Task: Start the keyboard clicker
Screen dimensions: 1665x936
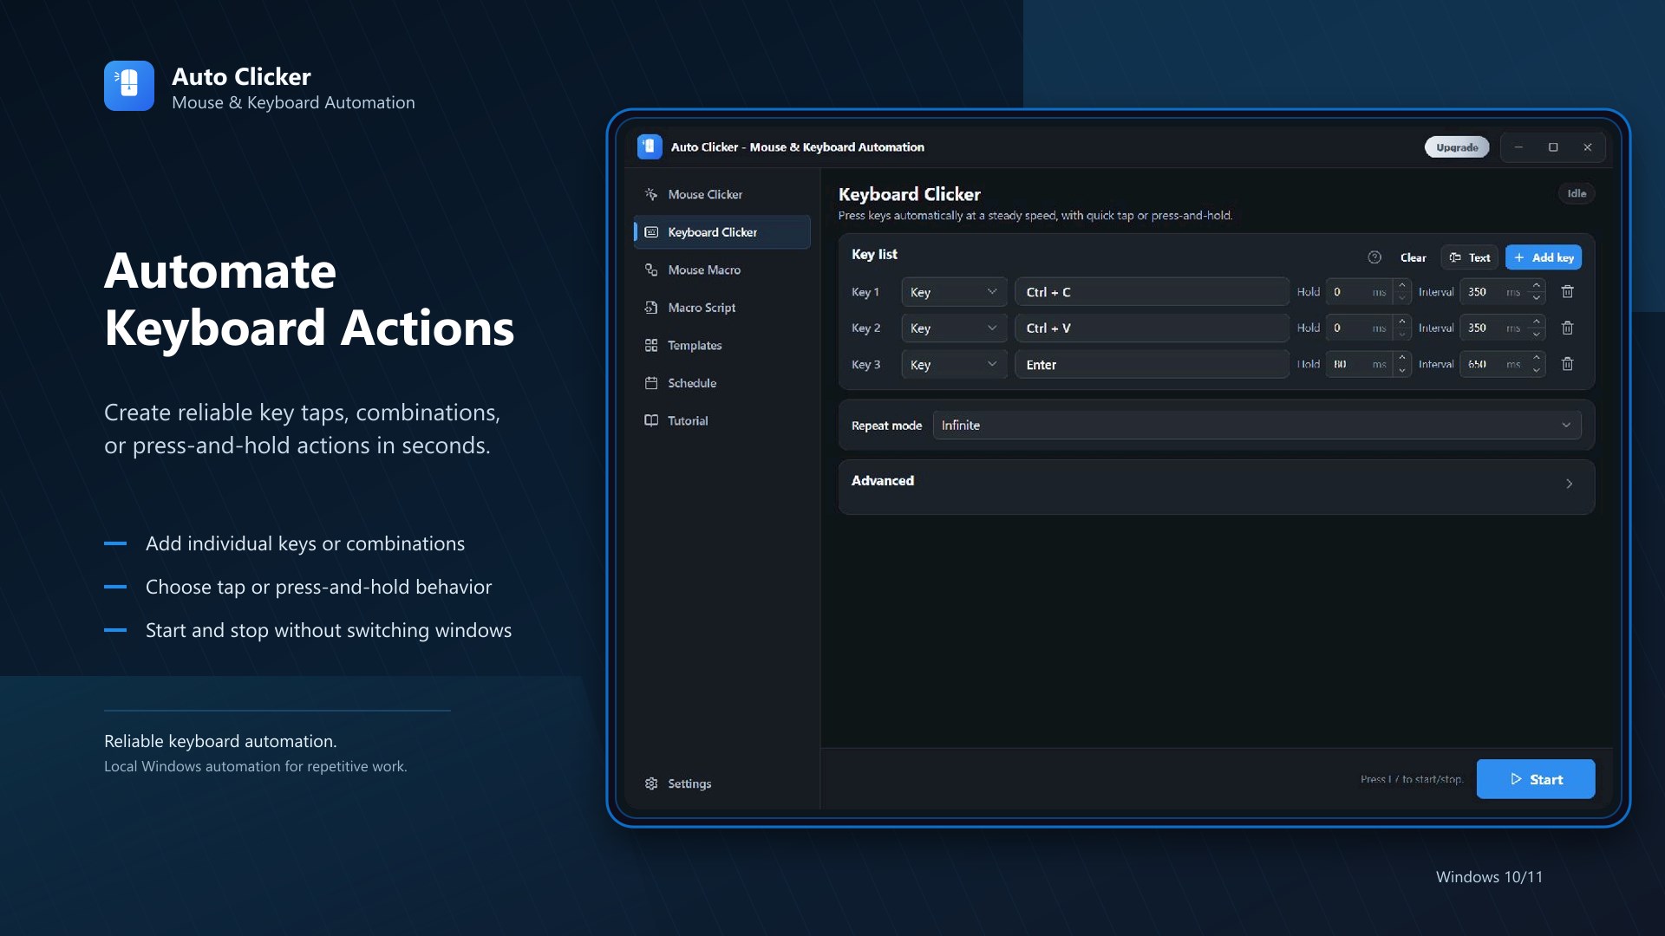Action: point(1535,779)
